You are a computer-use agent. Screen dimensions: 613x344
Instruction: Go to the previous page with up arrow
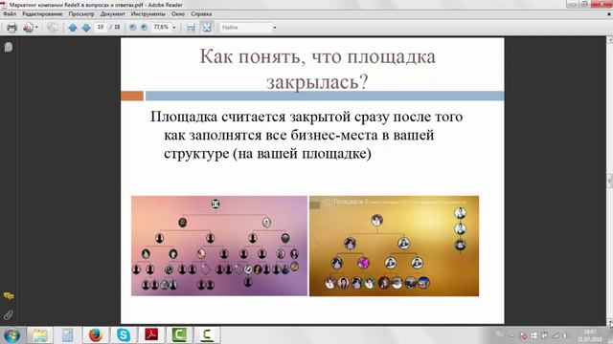tap(73, 28)
